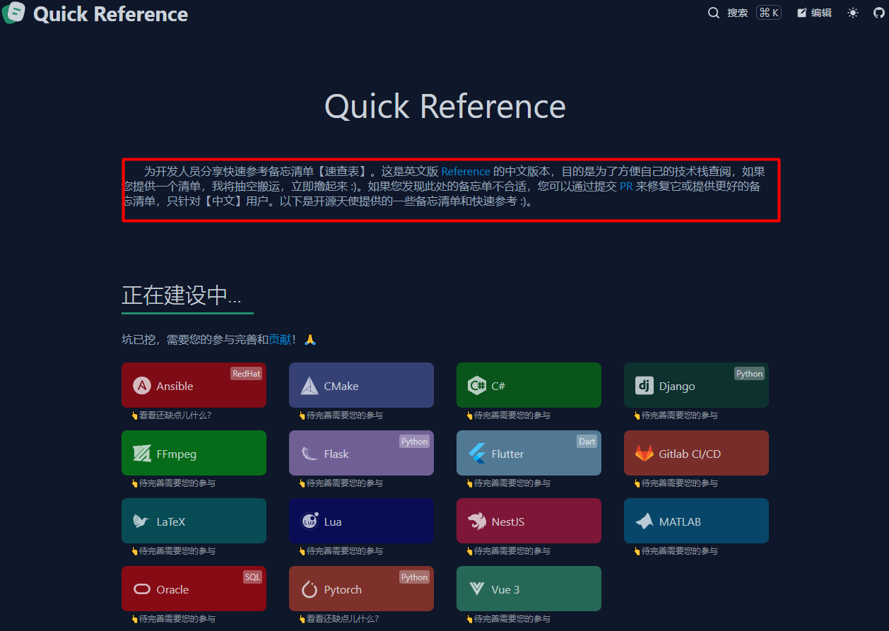
Task: Click the edit pencil icon
Action: point(802,13)
